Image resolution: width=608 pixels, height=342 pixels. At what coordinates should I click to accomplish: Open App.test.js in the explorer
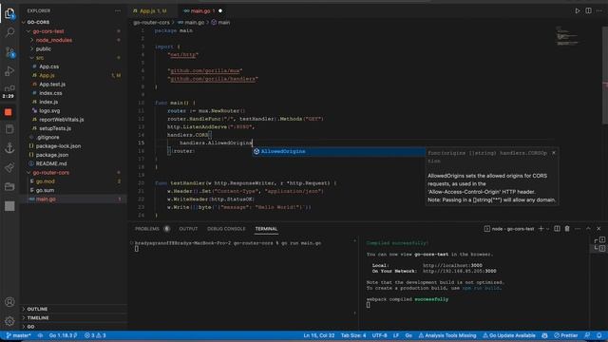74,85
